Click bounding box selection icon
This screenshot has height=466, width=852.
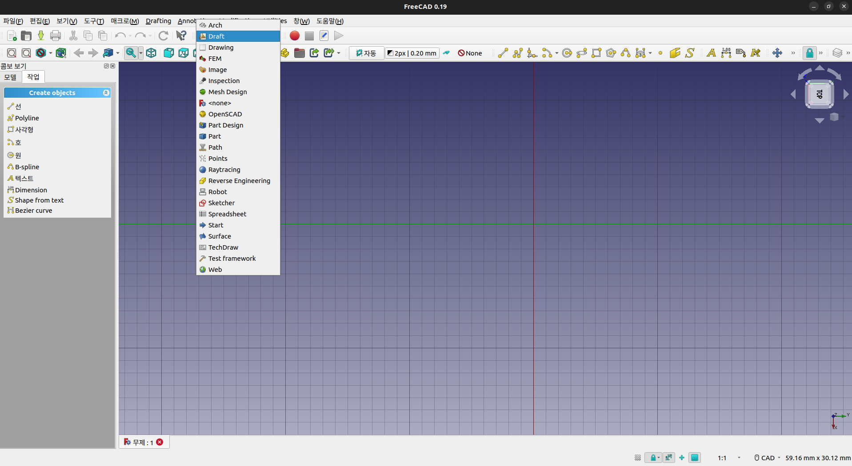(61, 53)
